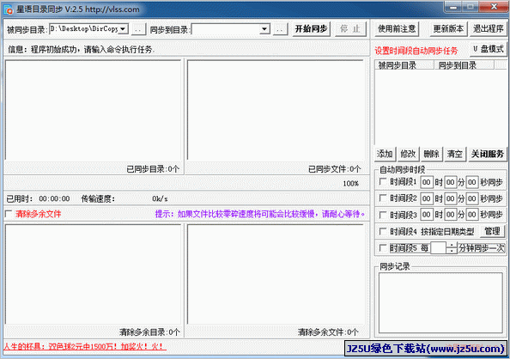Open the red 双色球 advertisement link
Screen dimensions: 510x359
pyautogui.click(x=85, y=346)
